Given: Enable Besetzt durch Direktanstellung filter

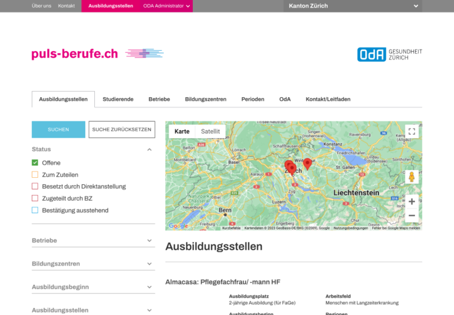Looking at the screenshot, I should [x=35, y=187].
